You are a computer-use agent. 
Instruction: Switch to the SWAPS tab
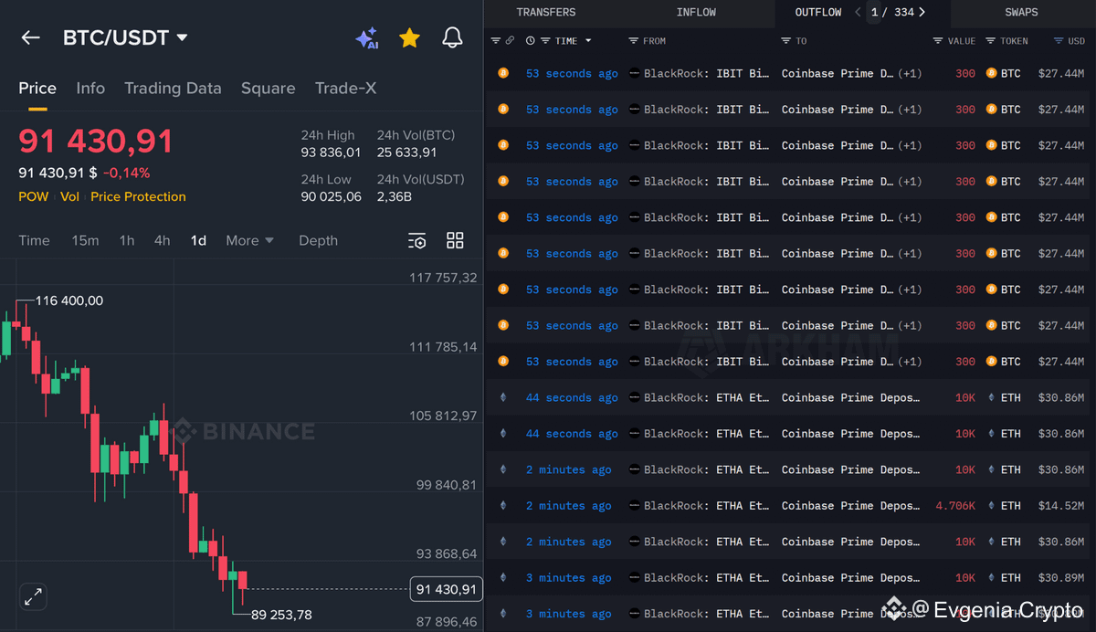pos(1021,12)
